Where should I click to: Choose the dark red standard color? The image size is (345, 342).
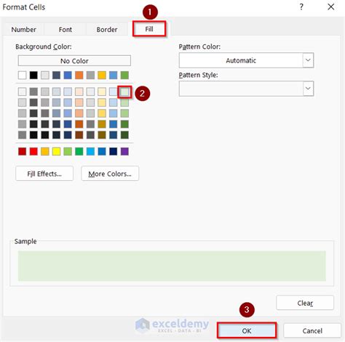click(x=22, y=152)
